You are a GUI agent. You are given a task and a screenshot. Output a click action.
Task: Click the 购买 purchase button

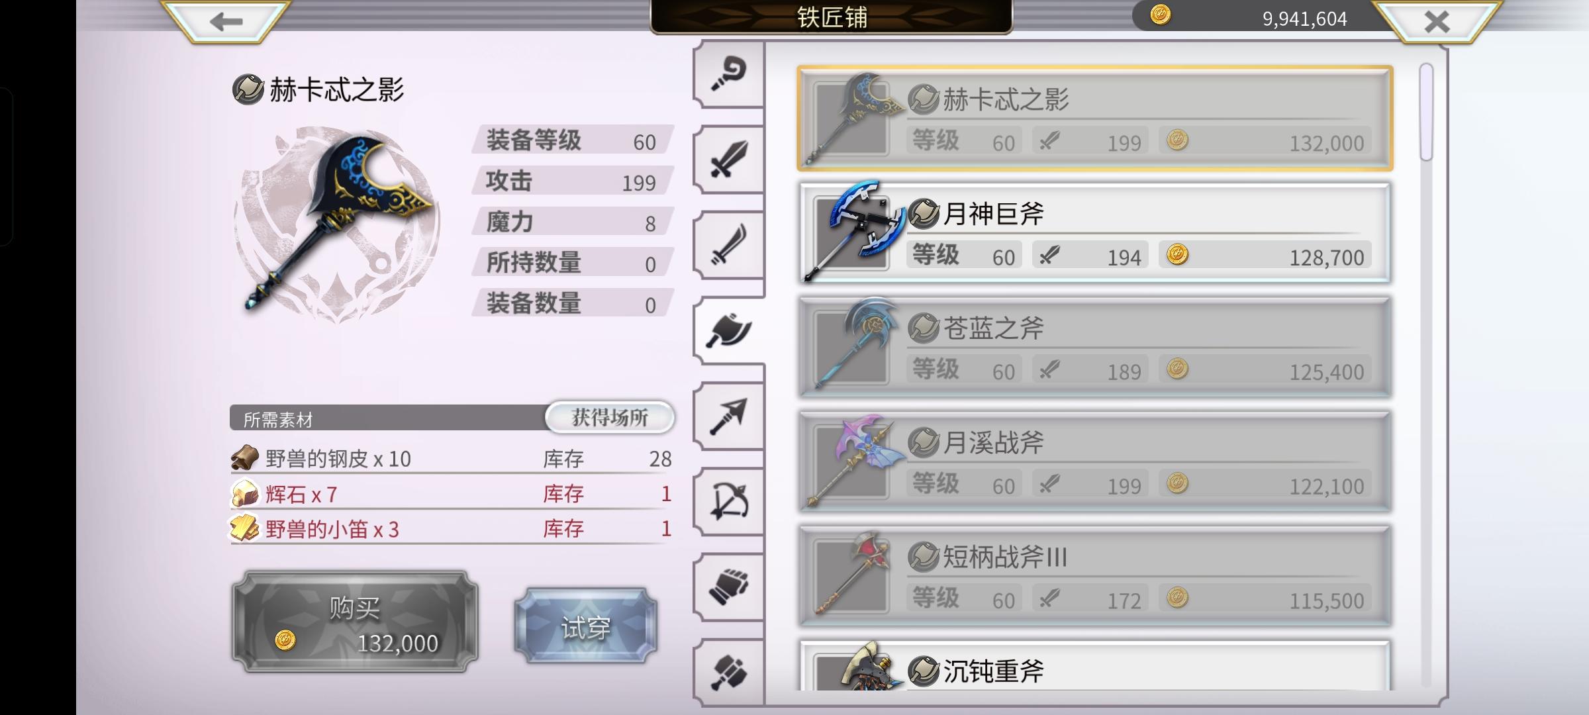[355, 622]
